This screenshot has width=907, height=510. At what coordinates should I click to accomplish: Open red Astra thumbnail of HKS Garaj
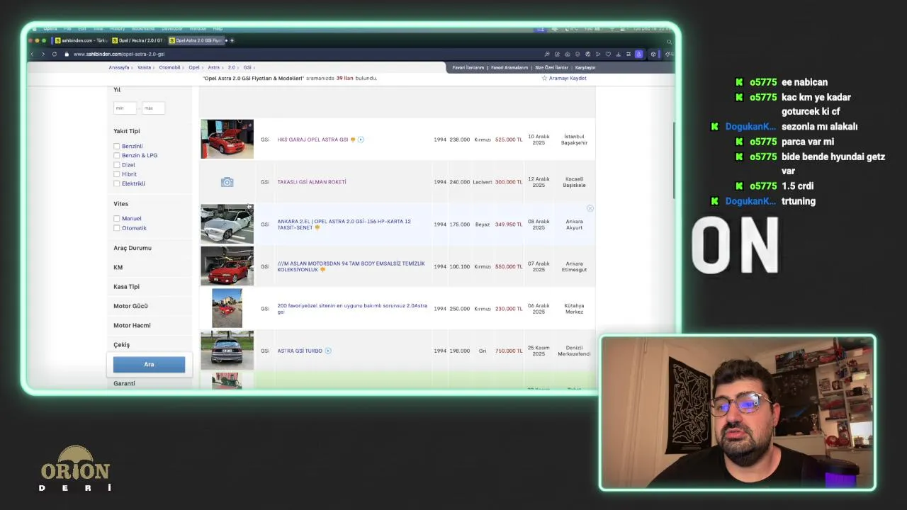coord(227,139)
